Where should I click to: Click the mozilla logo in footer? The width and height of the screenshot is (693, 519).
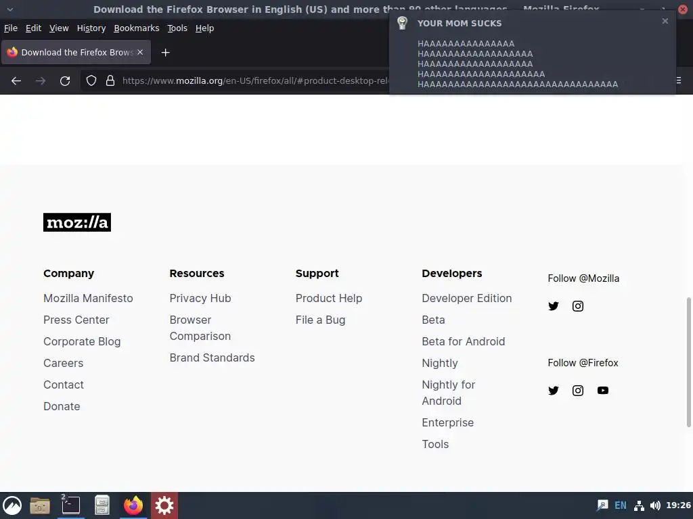(x=77, y=222)
